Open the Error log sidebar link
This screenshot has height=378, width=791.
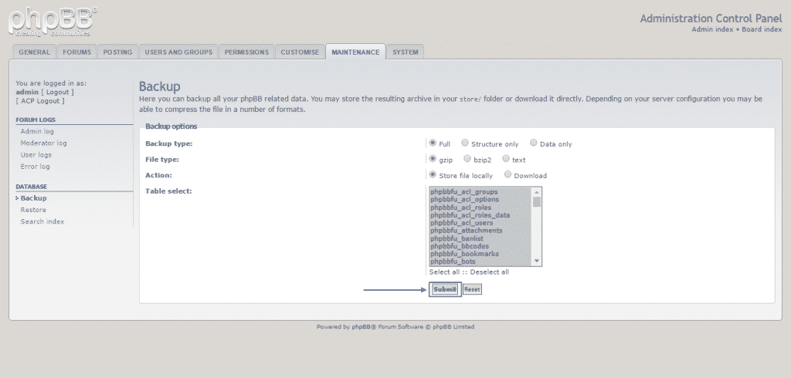click(35, 167)
